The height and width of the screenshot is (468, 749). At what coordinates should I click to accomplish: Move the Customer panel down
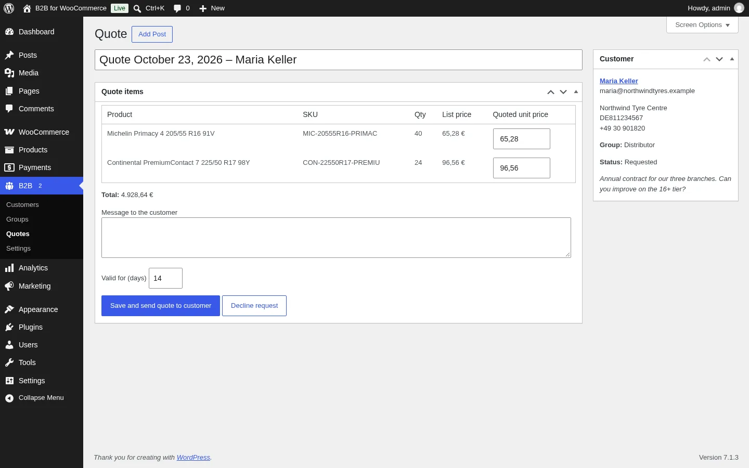coord(719,59)
